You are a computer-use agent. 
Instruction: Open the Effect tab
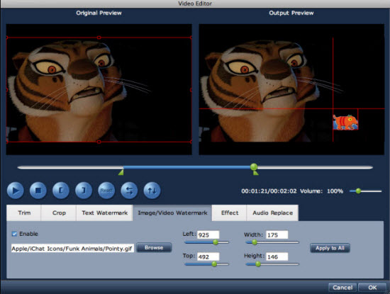229,213
